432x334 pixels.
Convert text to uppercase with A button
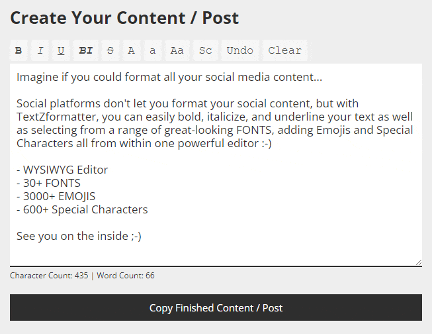point(132,50)
